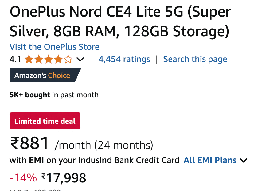Click the ₹881 monthly EMI price

(29, 143)
